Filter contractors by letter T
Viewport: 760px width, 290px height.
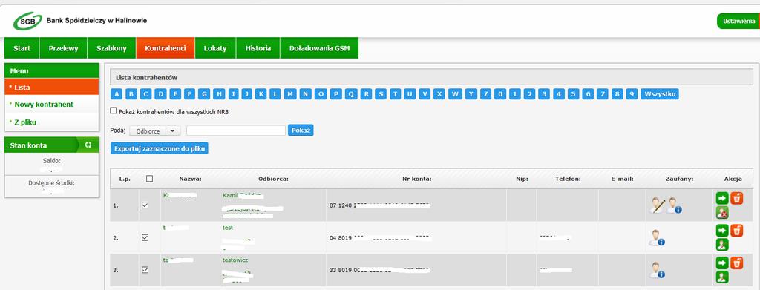click(x=396, y=94)
